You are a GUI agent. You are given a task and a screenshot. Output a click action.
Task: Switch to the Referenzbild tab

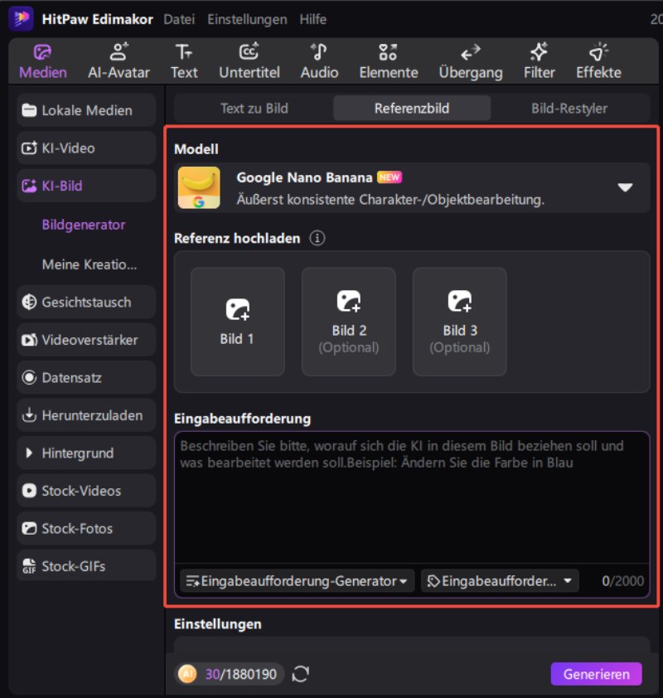coord(412,108)
